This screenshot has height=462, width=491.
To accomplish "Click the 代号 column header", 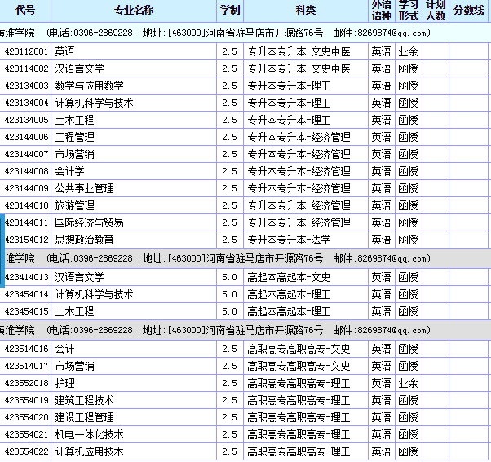I will (25, 11).
